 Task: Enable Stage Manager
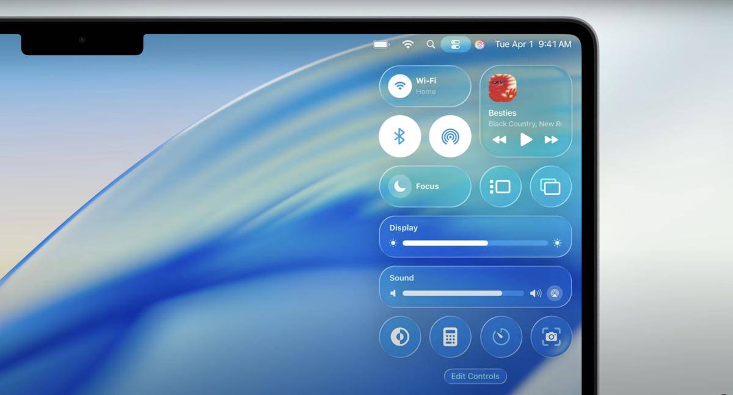tap(500, 187)
